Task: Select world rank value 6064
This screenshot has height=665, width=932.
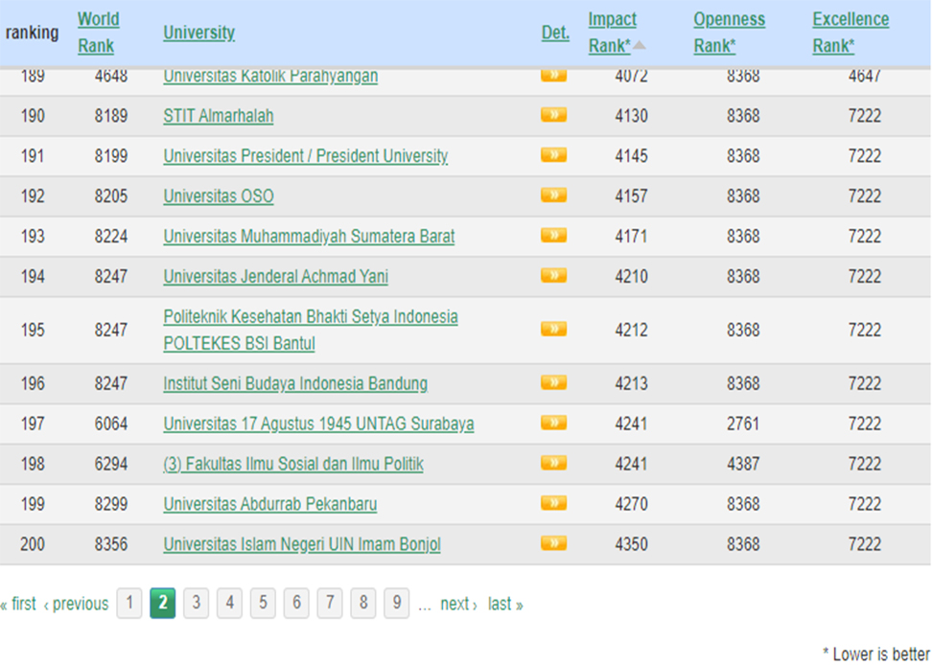Action: pyautogui.click(x=111, y=424)
